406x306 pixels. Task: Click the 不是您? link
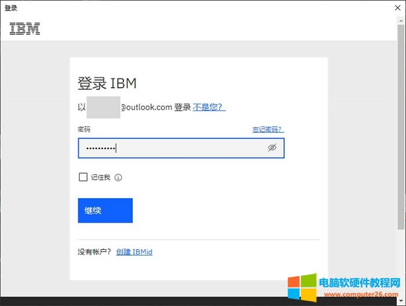coord(209,107)
